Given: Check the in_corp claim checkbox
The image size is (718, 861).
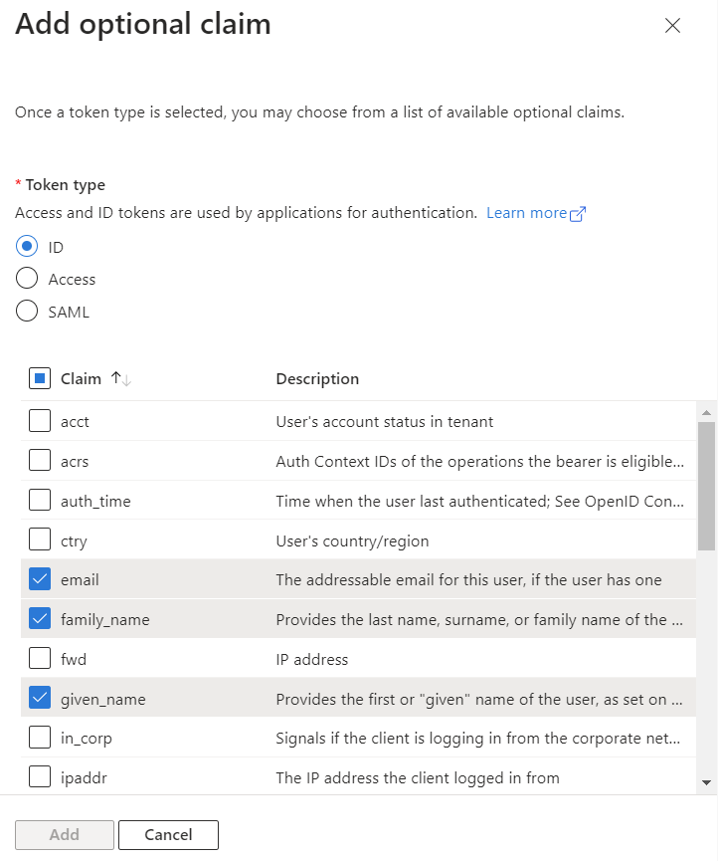Looking at the screenshot, I should tap(40, 738).
